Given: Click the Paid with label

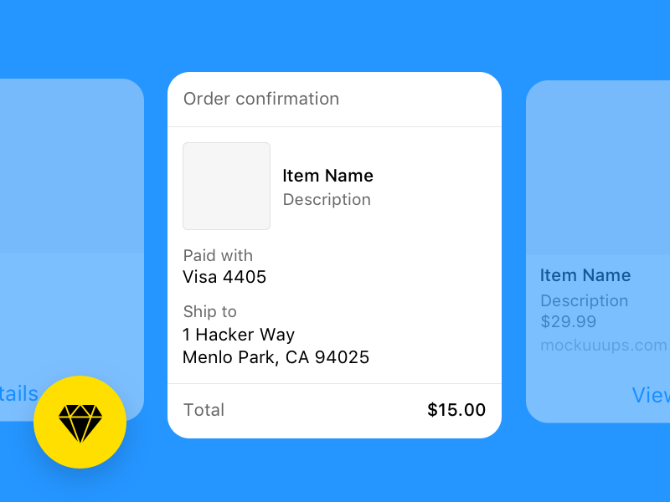Looking at the screenshot, I should 218,256.
